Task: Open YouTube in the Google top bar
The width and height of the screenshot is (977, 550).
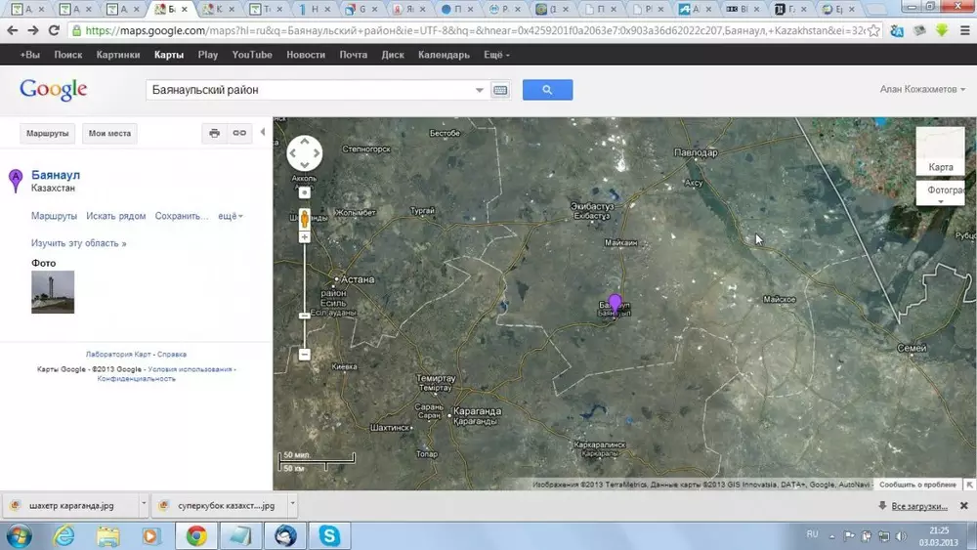Action: coord(252,55)
